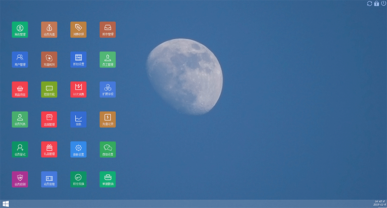The height and width of the screenshot is (208, 387).
Task: Open 微信设置 WeChat settings
Action: [x=108, y=149]
